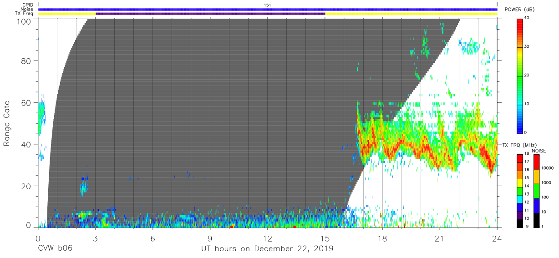Select the 16 MHz label in TX FRQ legend
Image resolution: width=559 pixels, height=258 pixels.
pos(527,170)
